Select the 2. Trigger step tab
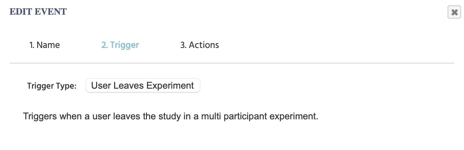This screenshot has width=464, height=150. [120, 45]
